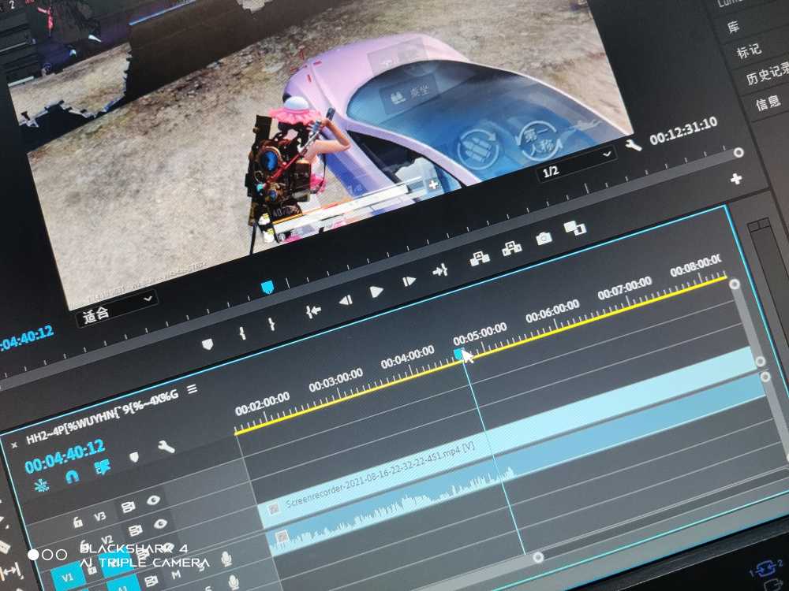The width and height of the screenshot is (789, 591).
Task: Toggle sync lock on track A1
Action: click(x=151, y=582)
